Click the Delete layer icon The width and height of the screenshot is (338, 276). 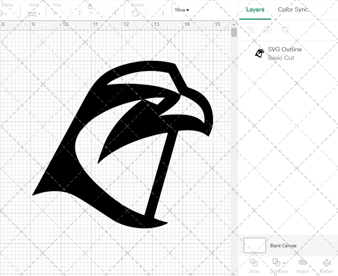285,30
